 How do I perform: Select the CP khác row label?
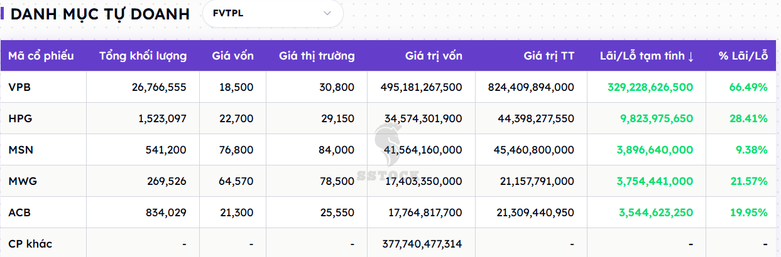coord(30,244)
